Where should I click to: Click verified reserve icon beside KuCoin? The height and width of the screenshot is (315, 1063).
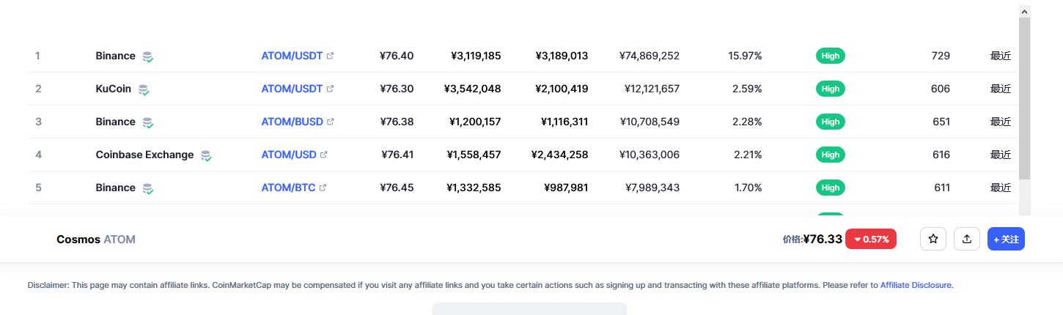pos(144,89)
